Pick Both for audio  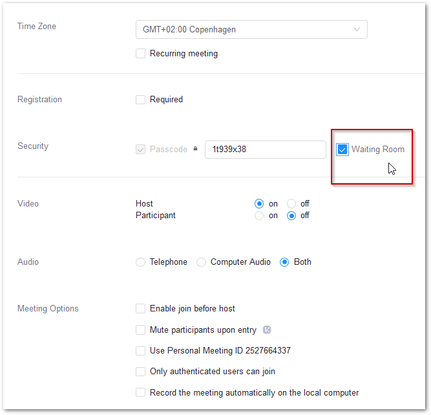pos(284,262)
